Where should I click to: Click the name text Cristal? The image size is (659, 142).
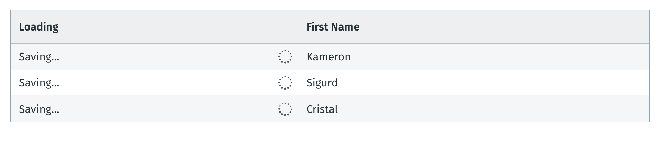click(x=322, y=109)
